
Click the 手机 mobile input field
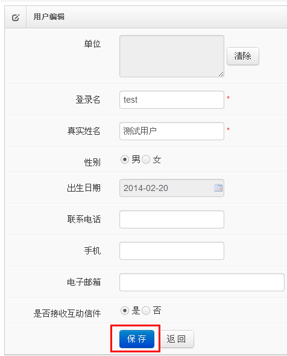tap(172, 251)
